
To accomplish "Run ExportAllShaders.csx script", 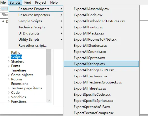I will (101, 46).
